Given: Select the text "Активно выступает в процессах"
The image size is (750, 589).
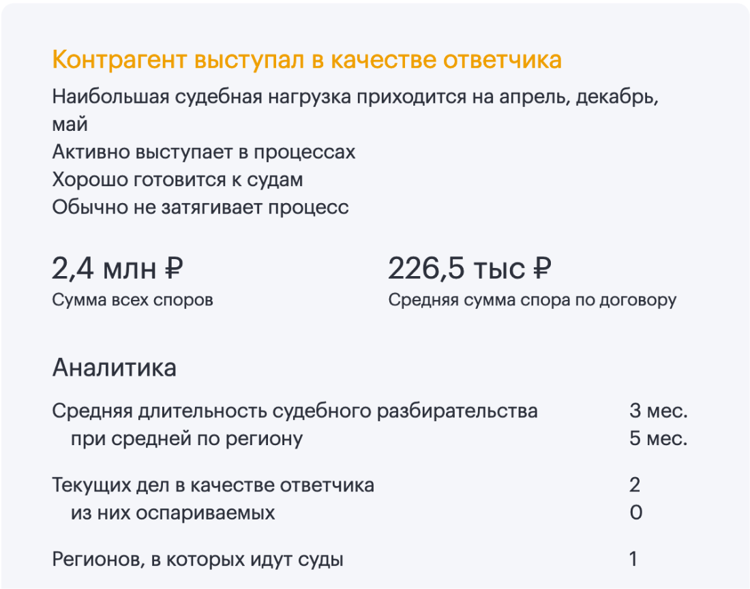Looking at the screenshot, I should click(x=204, y=151).
